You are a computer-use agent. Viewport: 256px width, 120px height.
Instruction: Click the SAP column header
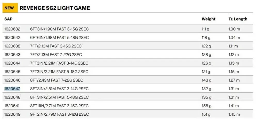(9, 19)
